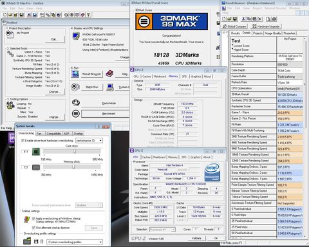Open the performance 3D dropdown
This screenshot has height=247, width=309.
pos(89,141)
